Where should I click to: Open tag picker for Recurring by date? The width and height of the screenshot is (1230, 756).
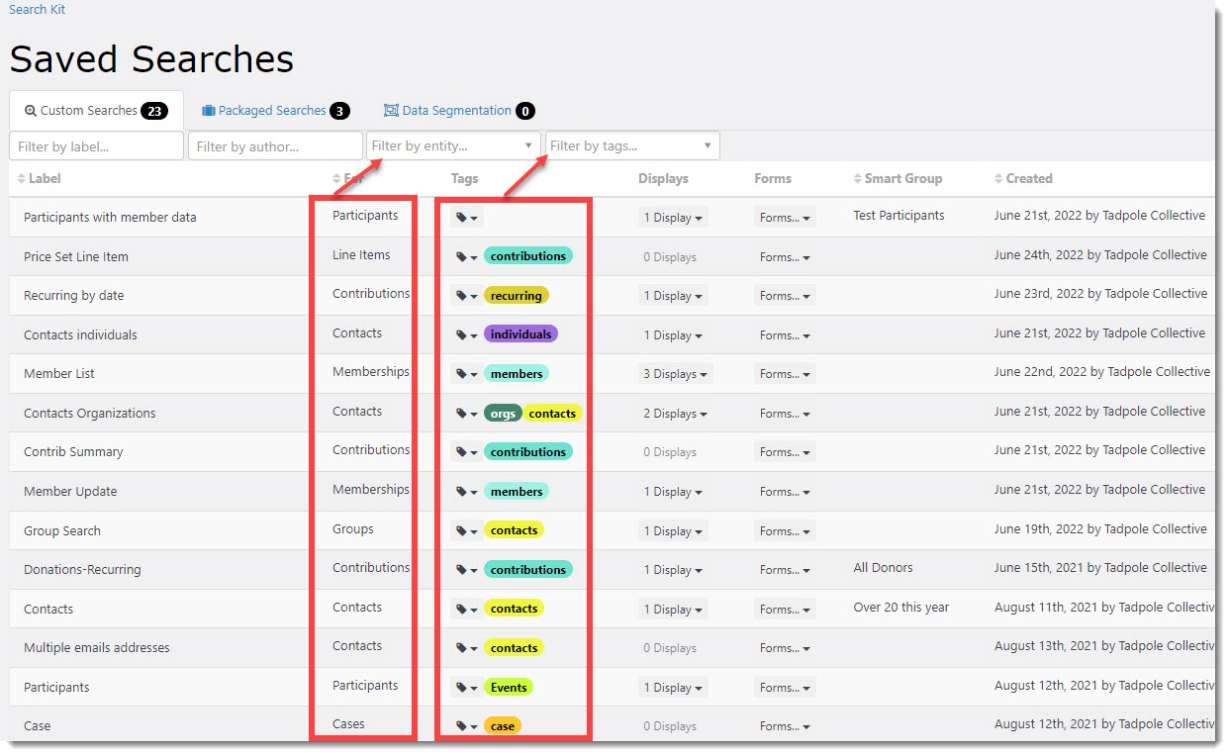(466, 296)
